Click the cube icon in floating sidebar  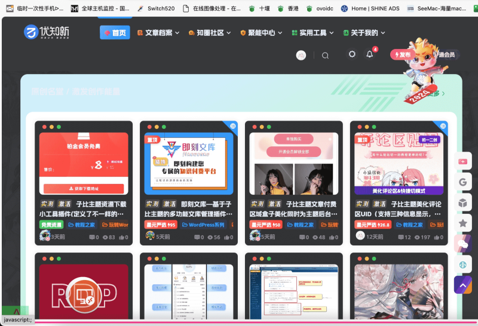pos(462,202)
